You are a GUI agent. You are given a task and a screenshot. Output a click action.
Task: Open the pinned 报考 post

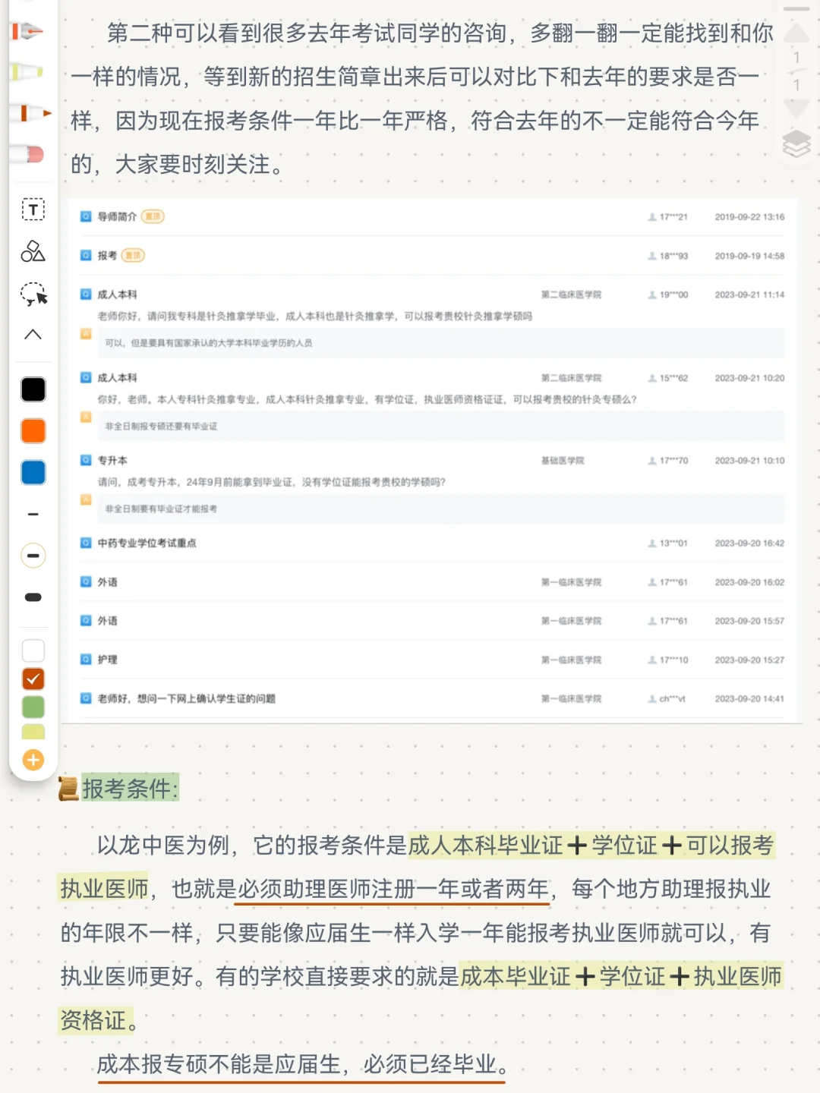click(107, 256)
